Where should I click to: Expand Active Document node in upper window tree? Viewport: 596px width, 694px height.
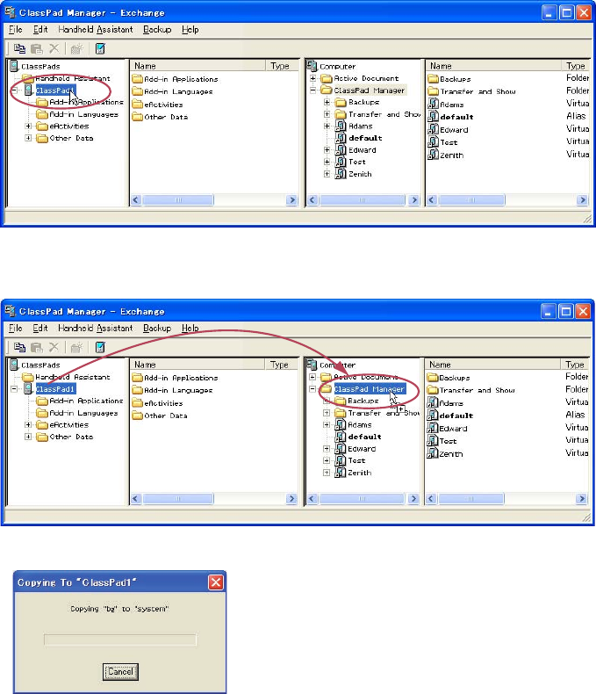coord(313,78)
